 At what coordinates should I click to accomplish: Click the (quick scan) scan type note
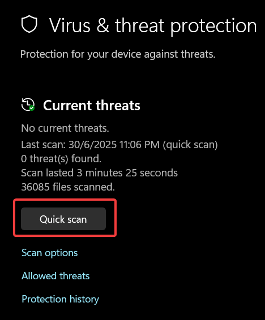(x=190, y=145)
